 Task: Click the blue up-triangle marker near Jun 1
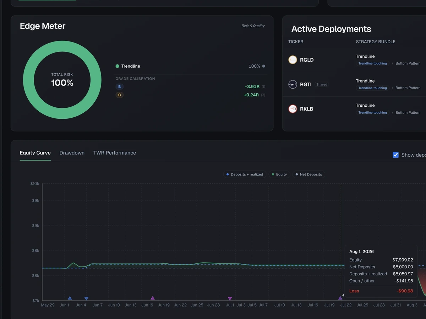click(70, 298)
